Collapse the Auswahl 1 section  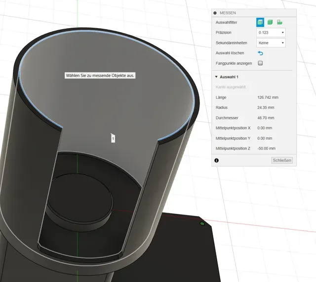click(x=216, y=77)
